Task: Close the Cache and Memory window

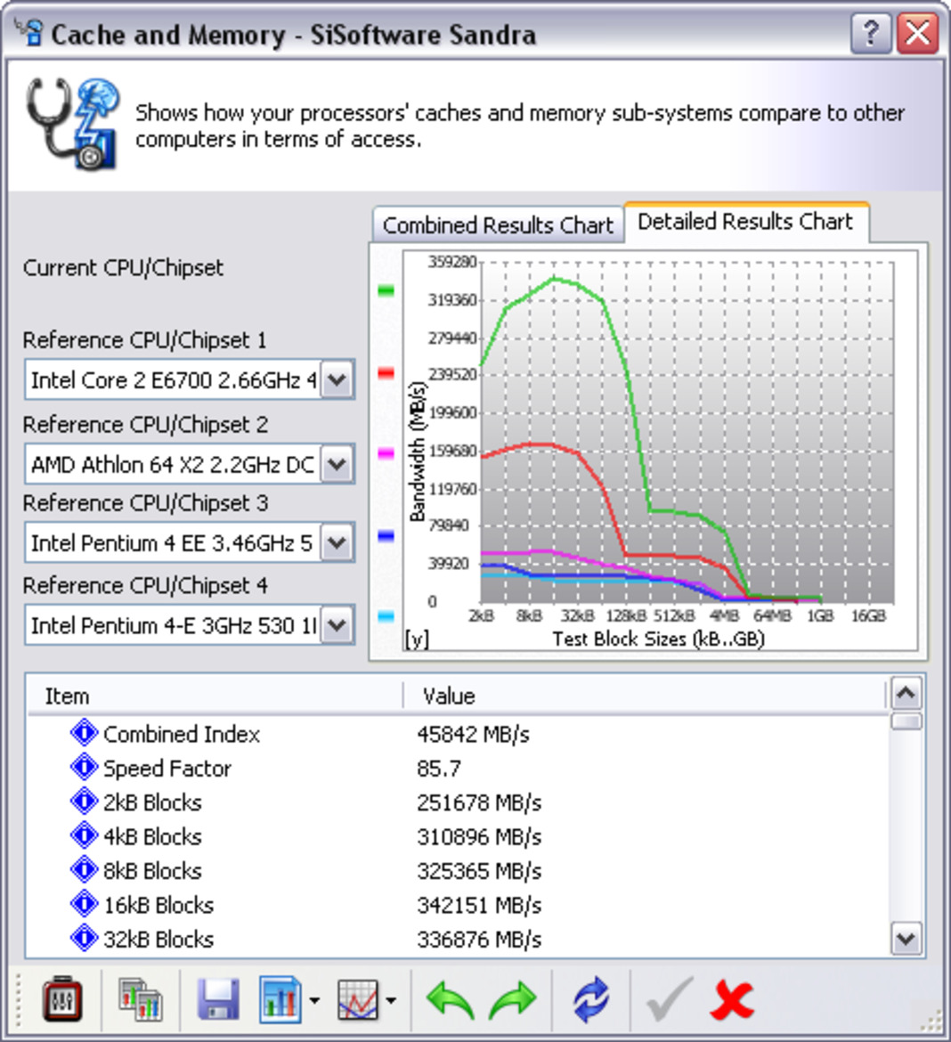Action: tap(918, 33)
